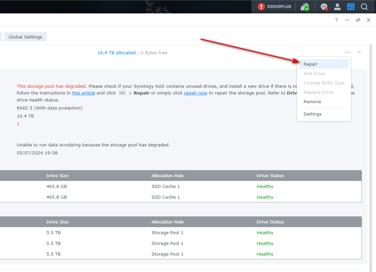Click the red '1' drive count value

pos(18,124)
